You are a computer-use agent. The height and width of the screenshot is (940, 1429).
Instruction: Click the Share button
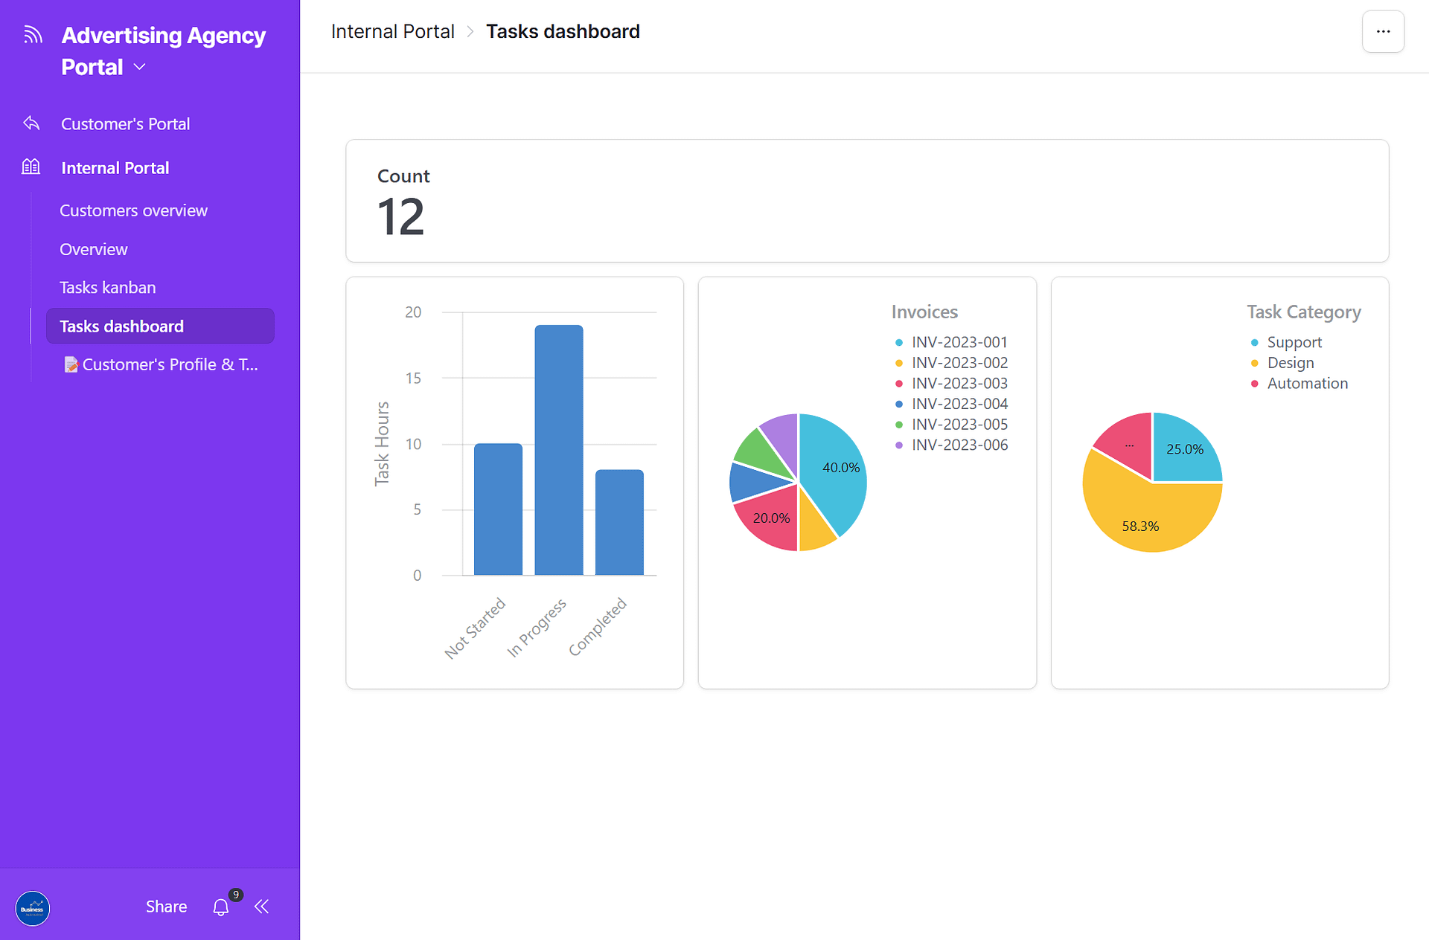(165, 907)
